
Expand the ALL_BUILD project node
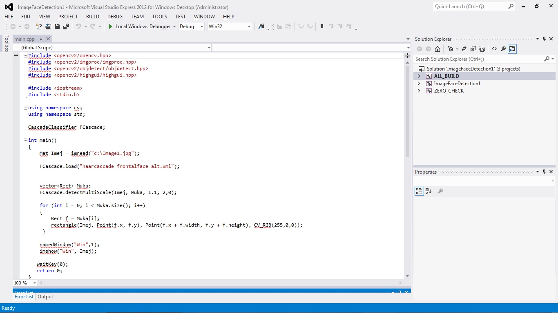(419, 76)
